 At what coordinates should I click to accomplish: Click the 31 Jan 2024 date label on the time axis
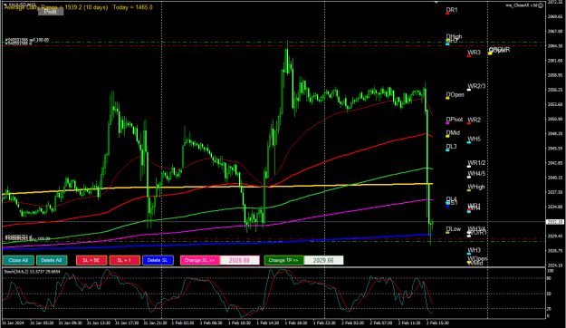click(x=13, y=323)
